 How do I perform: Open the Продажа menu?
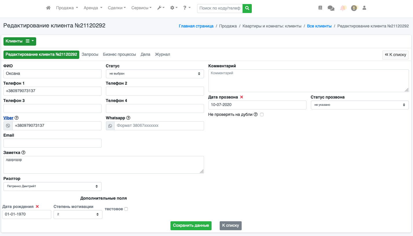click(x=67, y=8)
